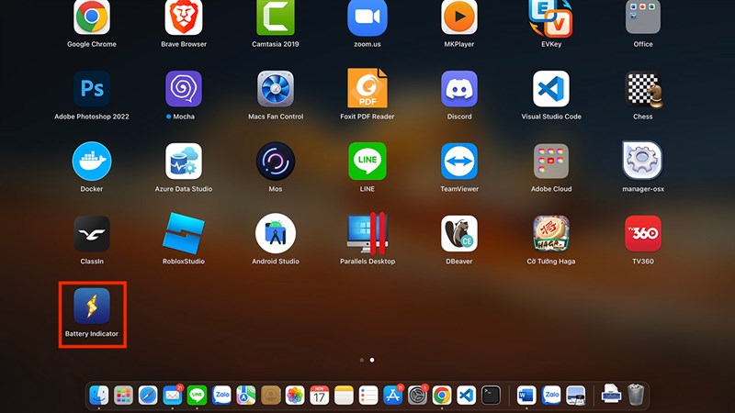Open App Store in the Dock

pos(393,396)
